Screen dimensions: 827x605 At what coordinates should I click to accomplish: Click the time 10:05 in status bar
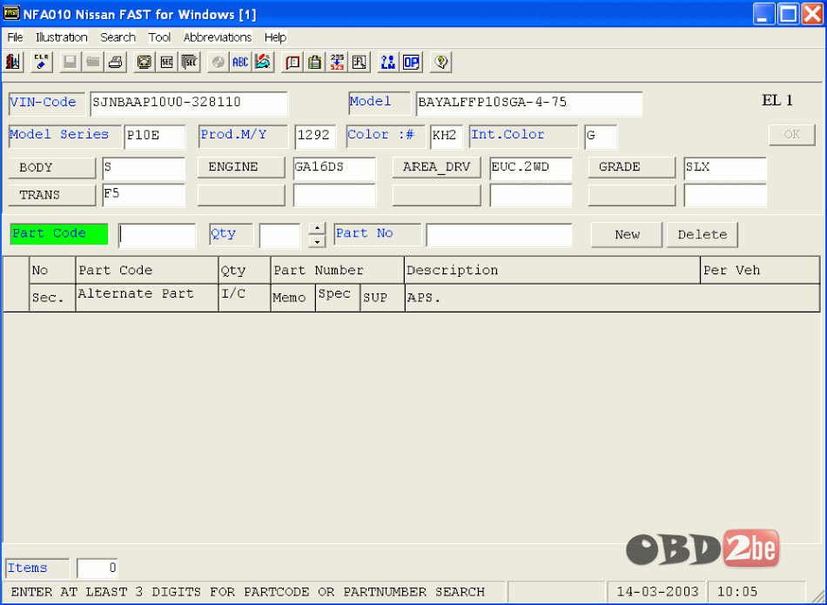coord(736,592)
